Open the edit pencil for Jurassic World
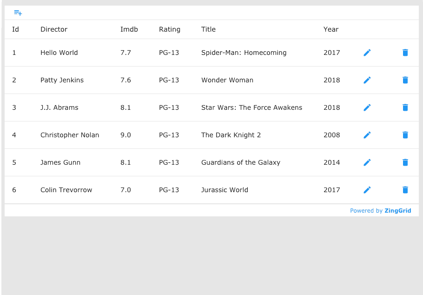Viewport: 423px width, 295px height. (x=367, y=190)
